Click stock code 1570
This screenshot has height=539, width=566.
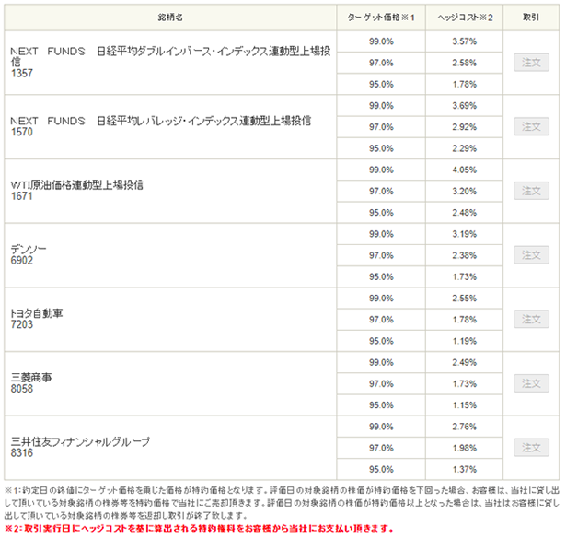click(22, 132)
